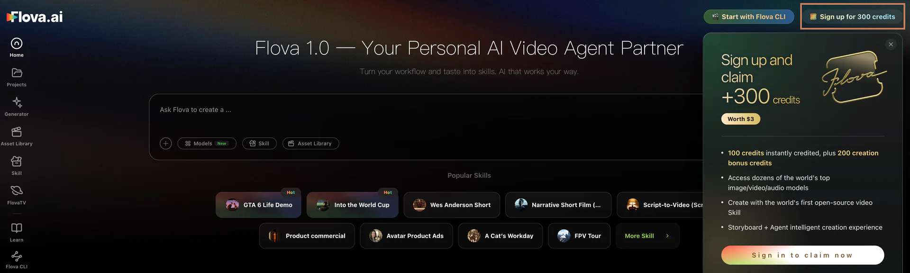Click the plus attachment icon in prompt box

click(x=166, y=144)
